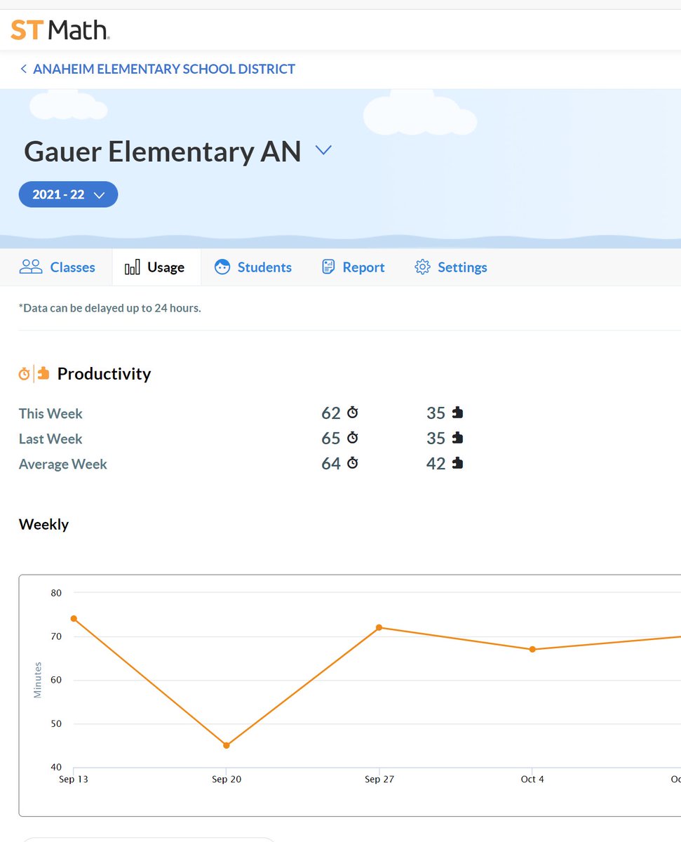681x842 pixels.
Task: Click the Settings gear icon
Action: click(x=422, y=267)
